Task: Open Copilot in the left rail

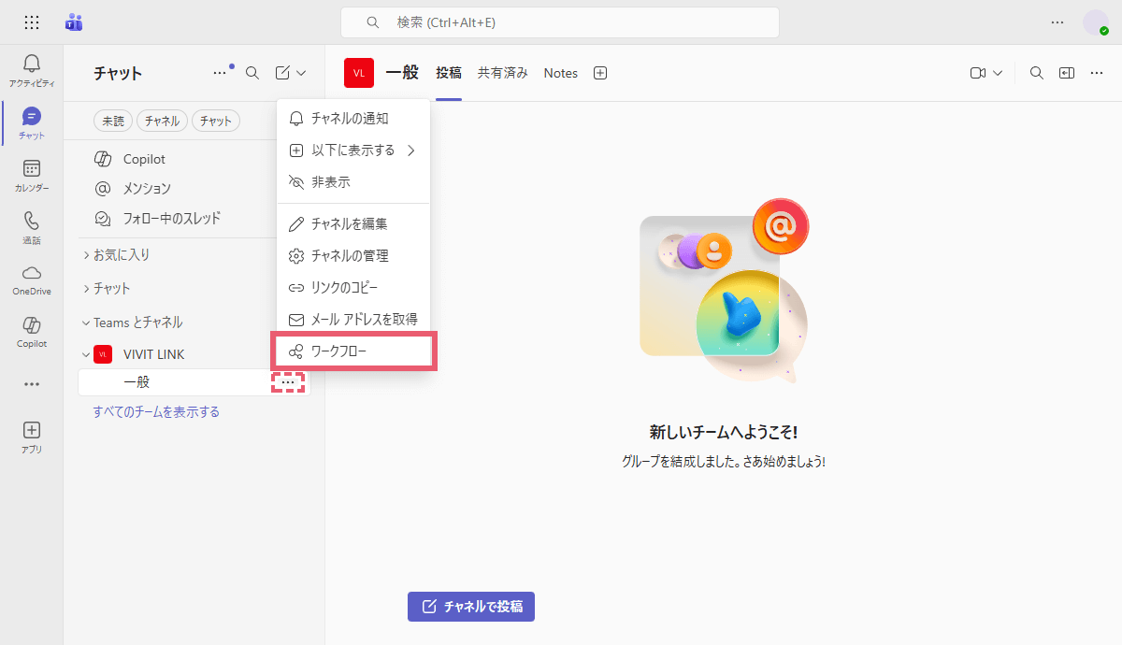Action: 31,331
